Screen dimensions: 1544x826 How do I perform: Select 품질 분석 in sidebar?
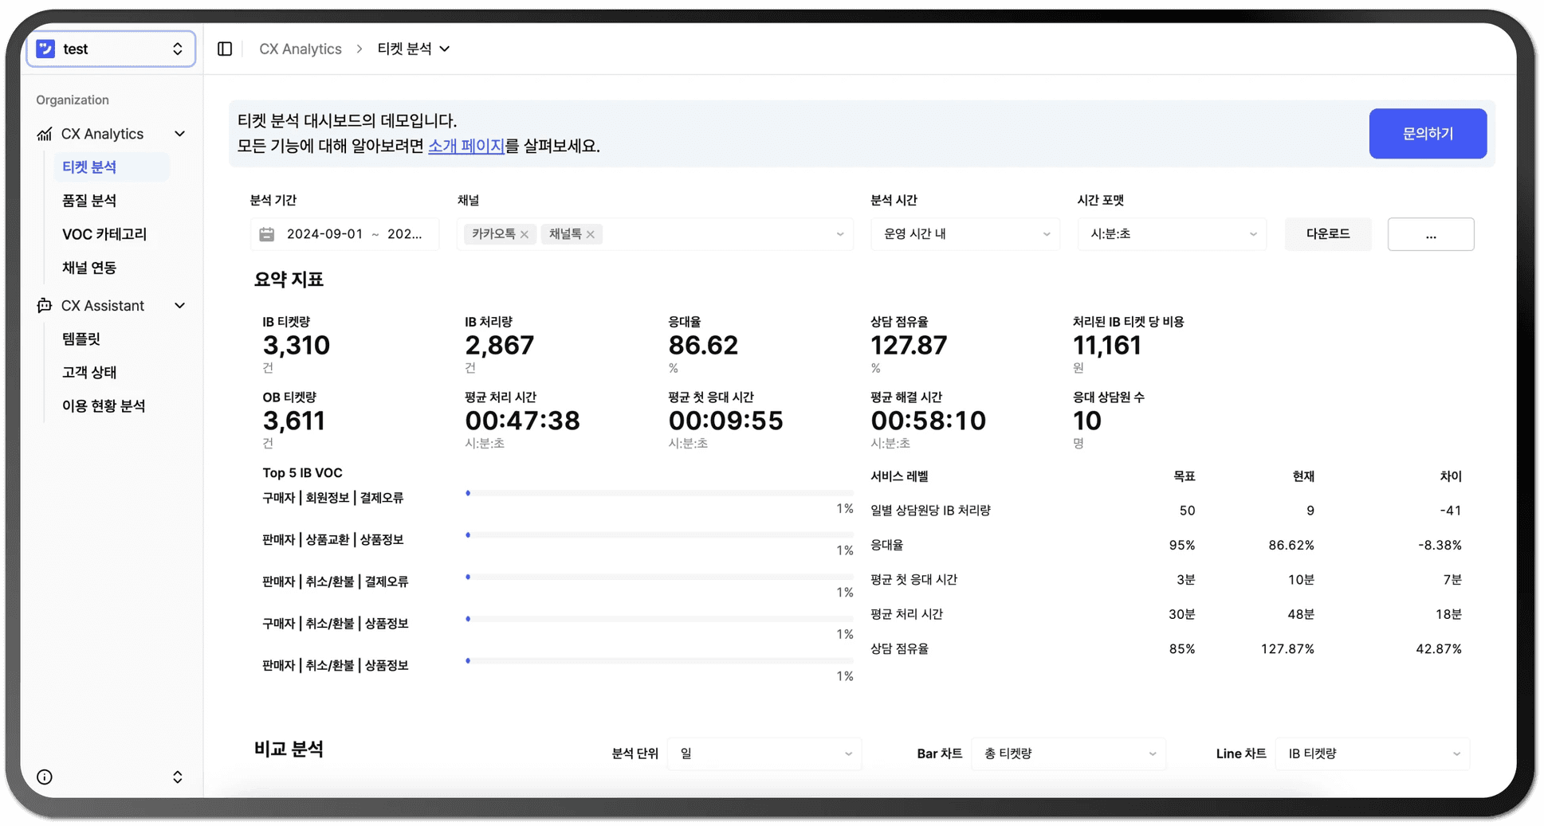click(89, 201)
